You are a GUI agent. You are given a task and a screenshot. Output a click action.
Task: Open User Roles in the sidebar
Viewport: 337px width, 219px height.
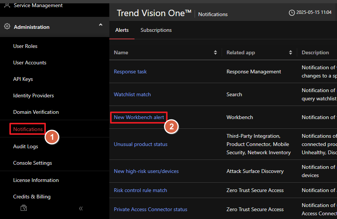coord(25,46)
